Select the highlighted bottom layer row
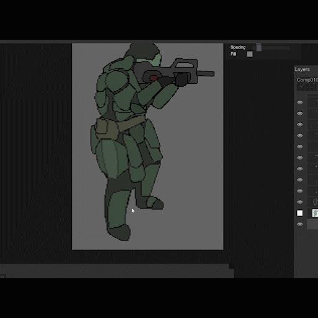Viewport: 318px width, 318px height. [312, 224]
